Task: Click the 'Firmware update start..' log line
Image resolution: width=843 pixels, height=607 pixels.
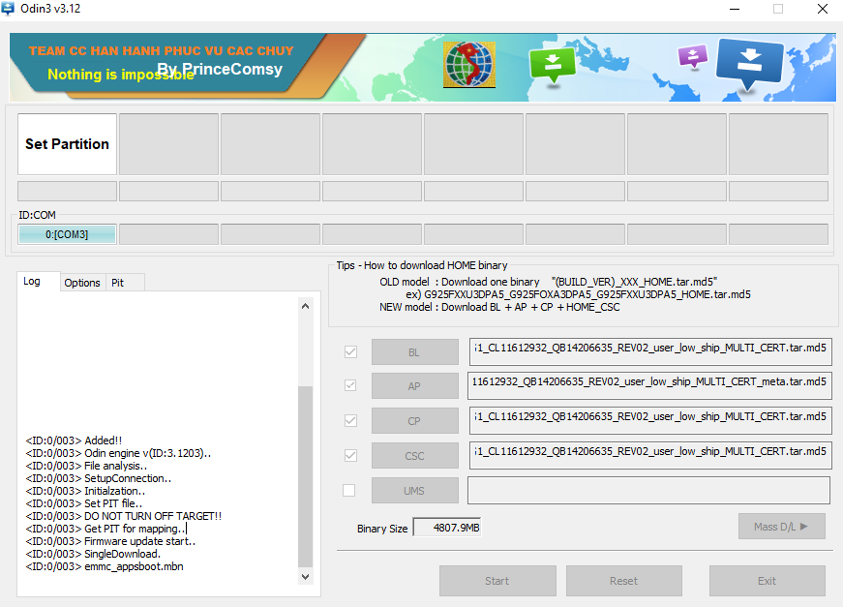Action: [x=110, y=541]
